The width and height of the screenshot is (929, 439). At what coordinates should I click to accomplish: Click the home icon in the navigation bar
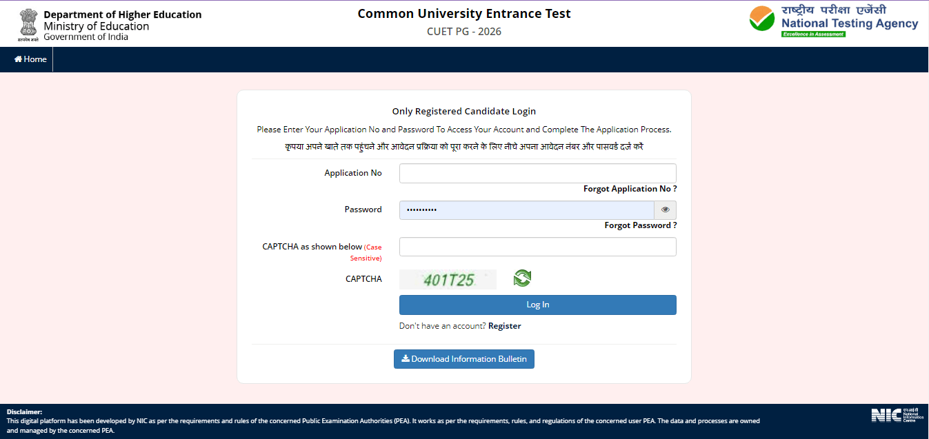(17, 59)
